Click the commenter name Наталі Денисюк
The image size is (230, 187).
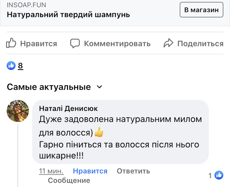[x=68, y=108]
